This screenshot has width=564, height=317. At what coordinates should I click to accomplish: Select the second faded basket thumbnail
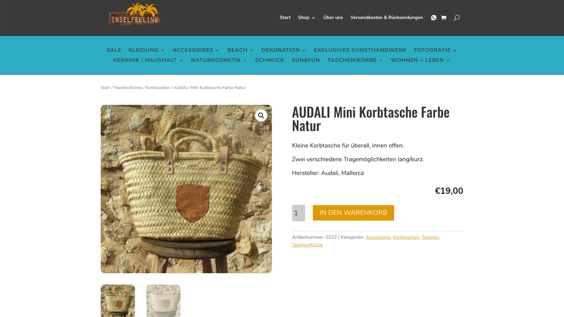[163, 301]
